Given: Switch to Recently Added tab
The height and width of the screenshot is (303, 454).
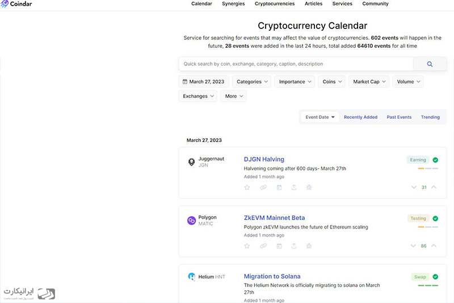Looking at the screenshot, I should 360,117.
